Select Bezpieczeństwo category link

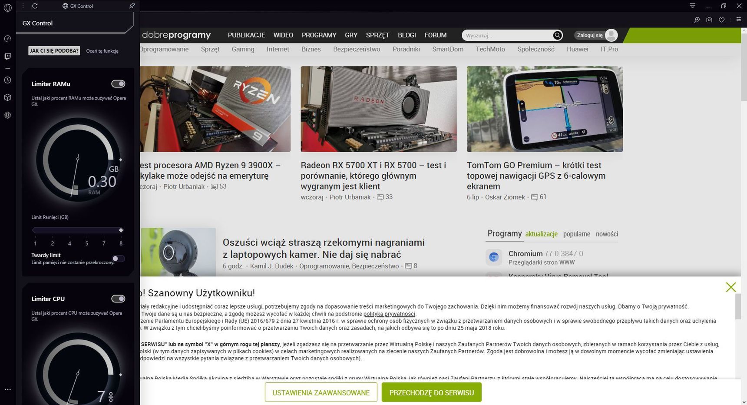tap(357, 49)
